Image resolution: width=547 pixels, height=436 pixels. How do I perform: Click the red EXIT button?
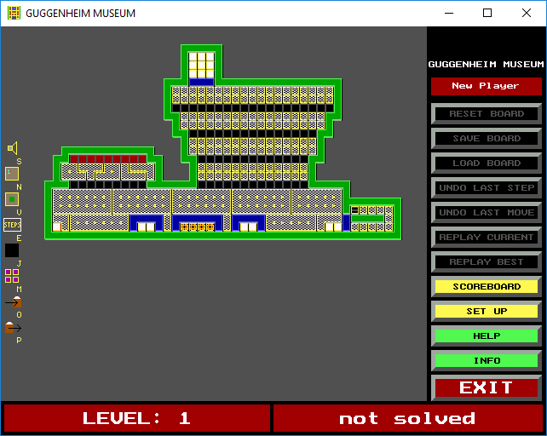[487, 387]
